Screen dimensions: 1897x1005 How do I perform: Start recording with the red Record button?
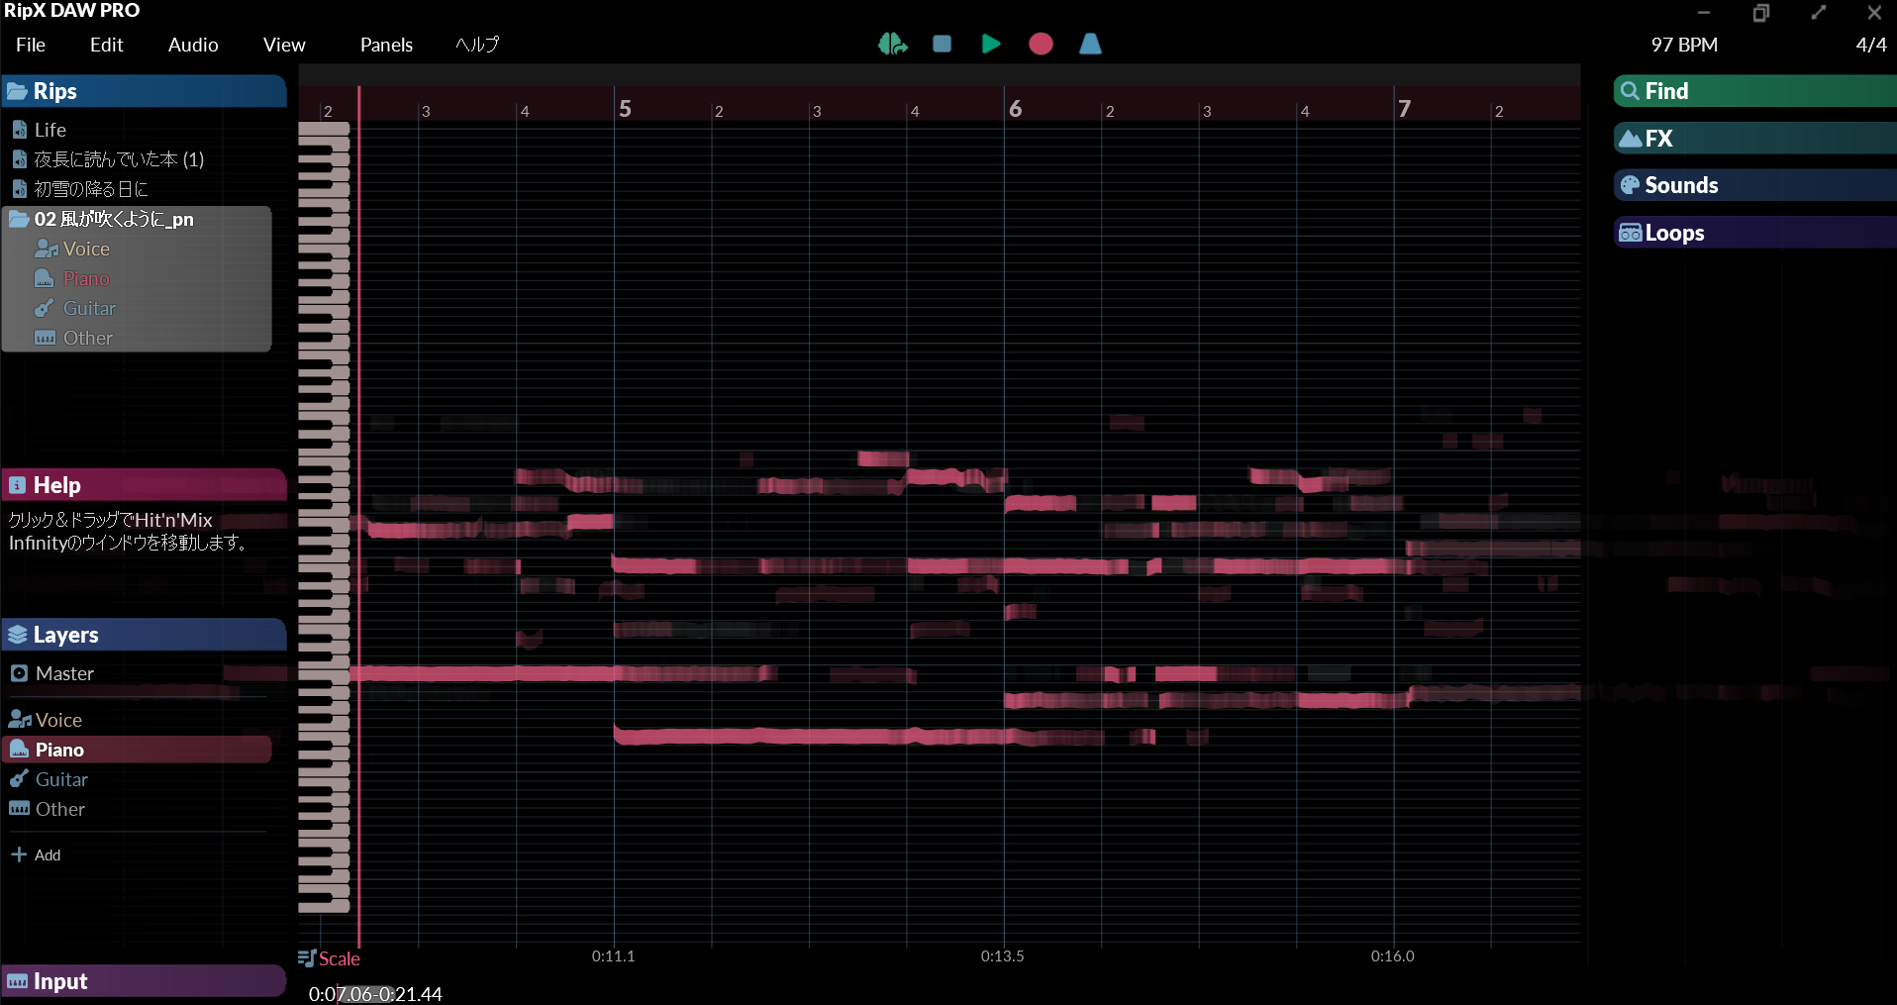pos(1040,44)
